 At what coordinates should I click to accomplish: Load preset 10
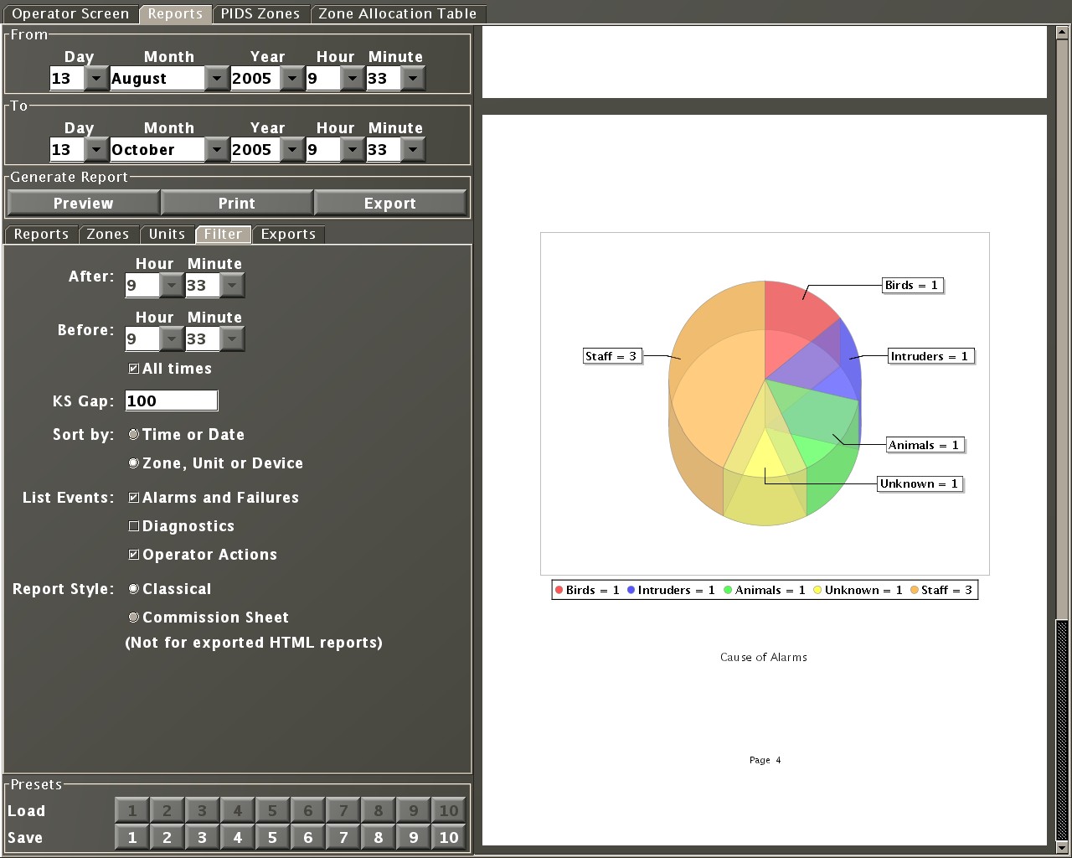[449, 810]
